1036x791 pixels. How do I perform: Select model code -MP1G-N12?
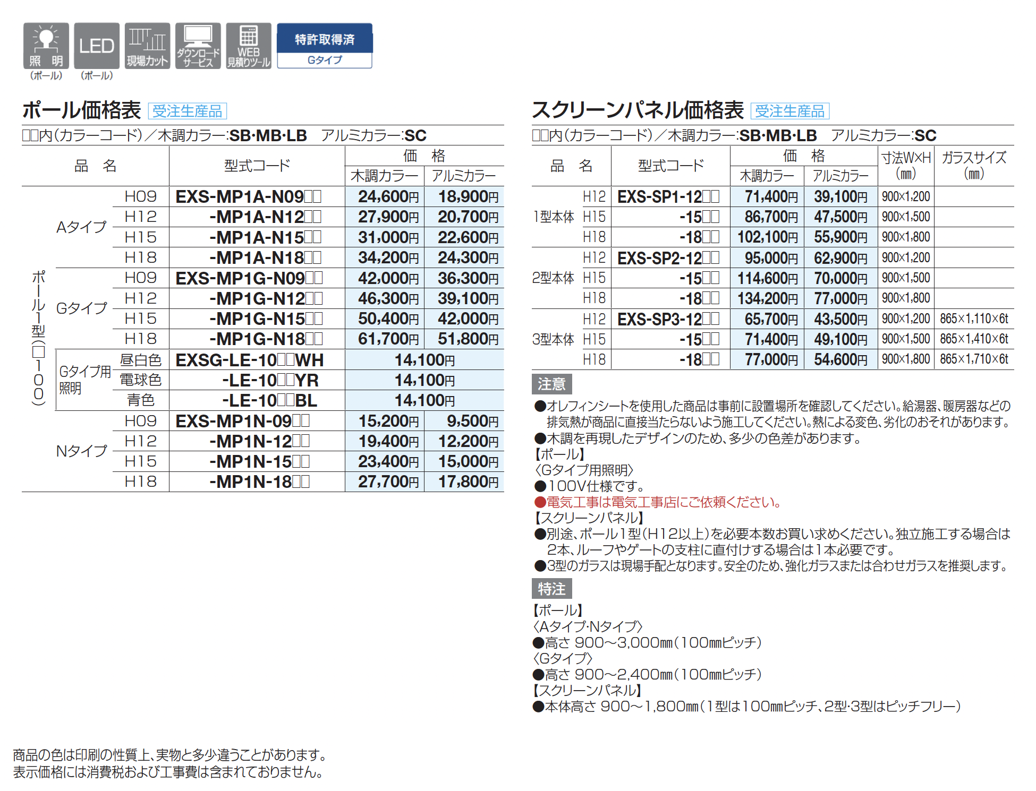tap(266, 298)
